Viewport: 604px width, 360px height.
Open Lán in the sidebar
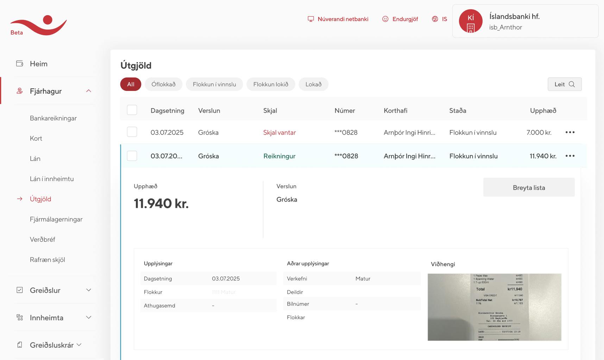click(35, 159)
